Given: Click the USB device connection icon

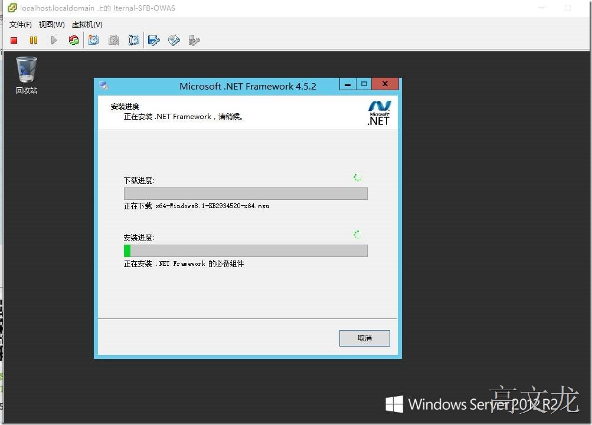Looking at the screenshot, I should (x=194, y=40).
